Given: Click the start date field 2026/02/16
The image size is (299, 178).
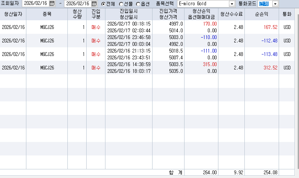Looking at the screenshot, I should click(35, 3).
